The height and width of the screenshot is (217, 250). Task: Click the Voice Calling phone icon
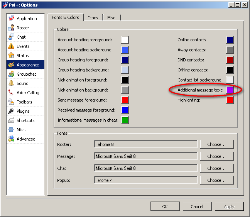(11, 93)
